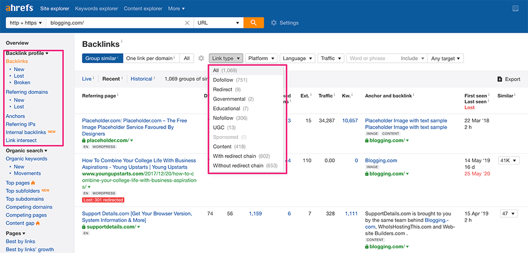
Task: Choose Without redirect chain (653)
Action: click(x=246, y=166)
